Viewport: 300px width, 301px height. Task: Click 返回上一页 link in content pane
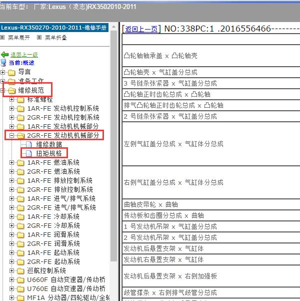141,29
